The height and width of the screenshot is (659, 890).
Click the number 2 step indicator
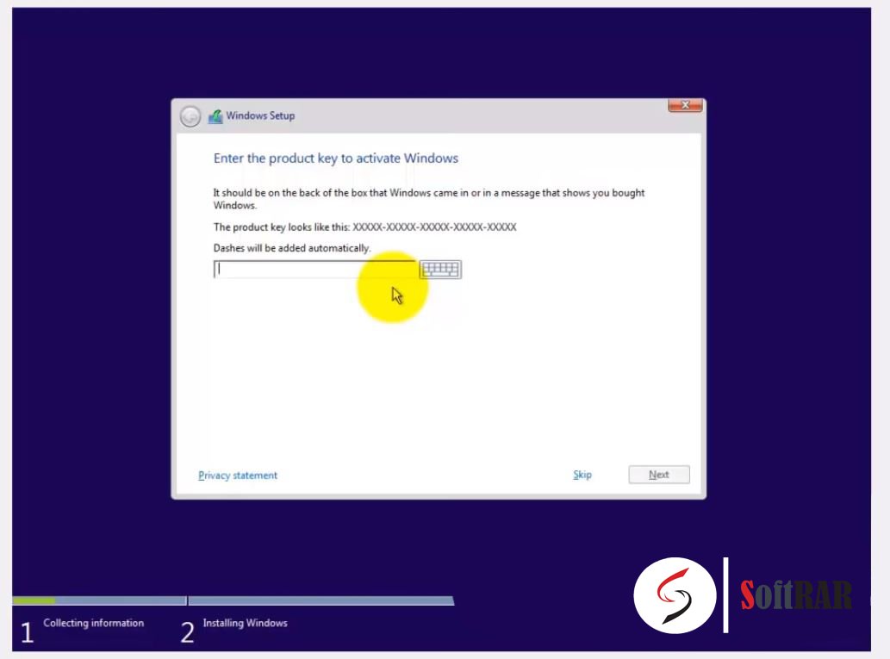186,631
